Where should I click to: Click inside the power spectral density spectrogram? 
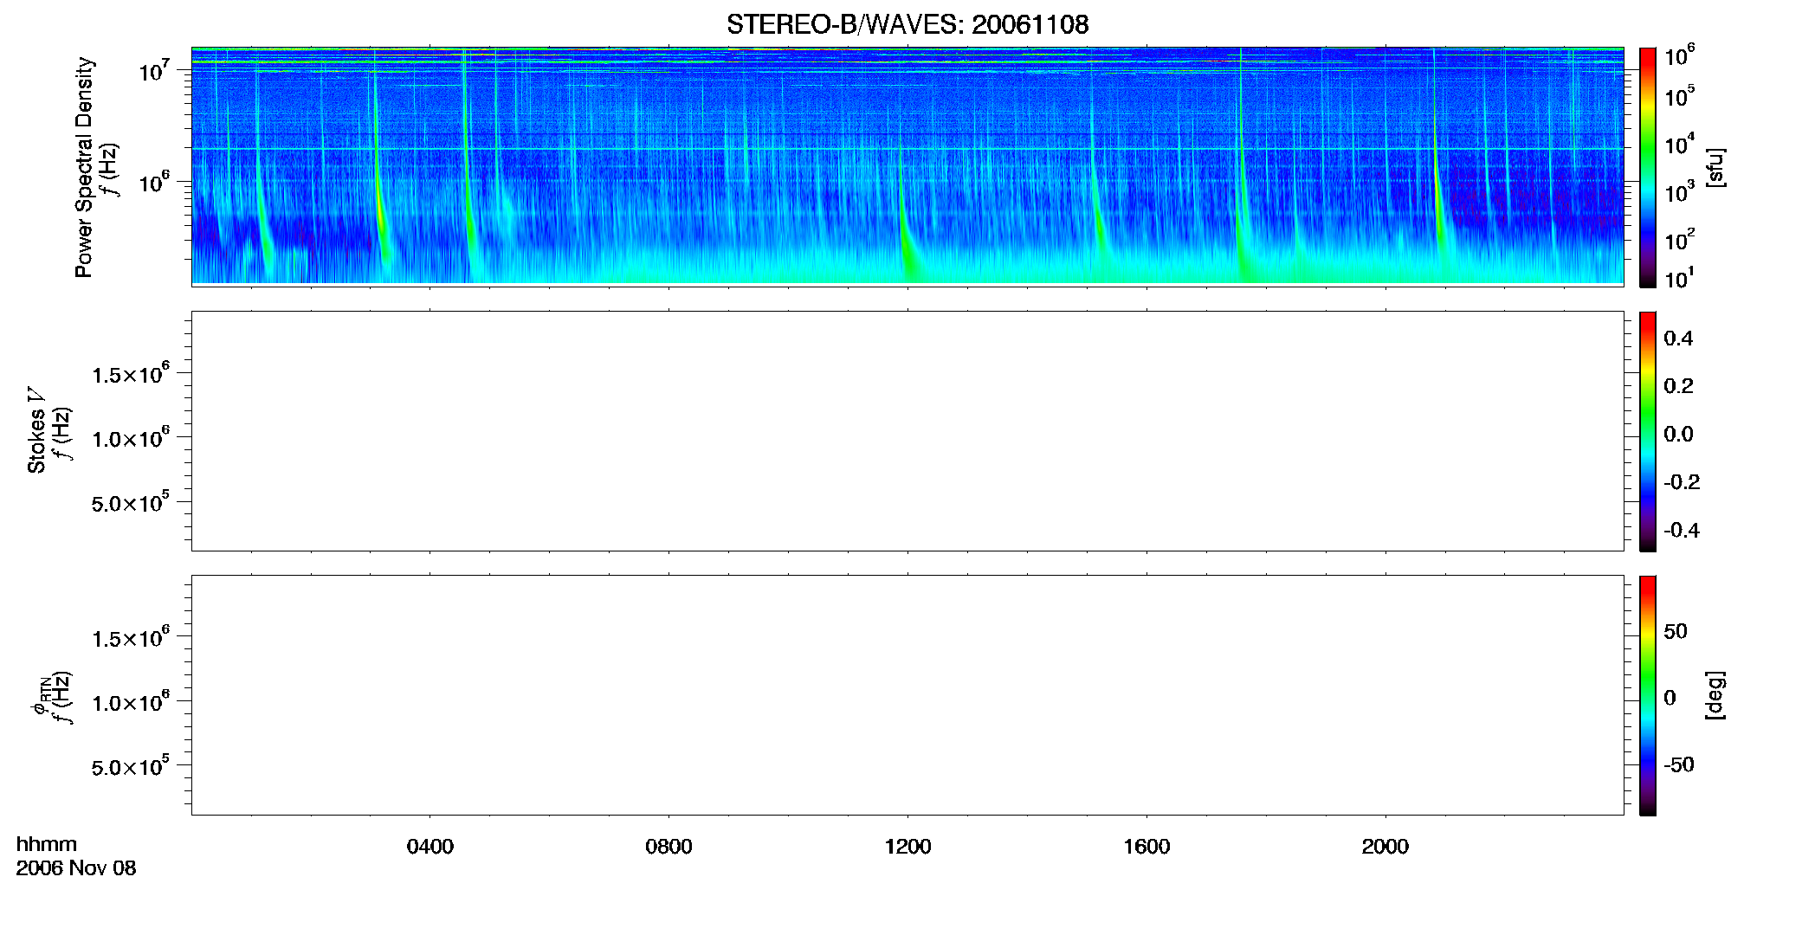pyautogui.click(x=907, y=165)
